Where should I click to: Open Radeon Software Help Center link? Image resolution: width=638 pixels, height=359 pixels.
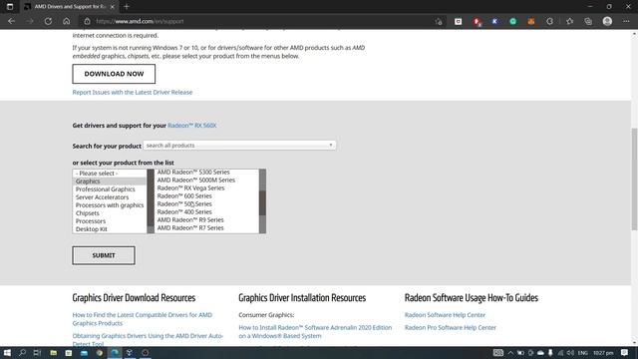[x=445, y=315]
